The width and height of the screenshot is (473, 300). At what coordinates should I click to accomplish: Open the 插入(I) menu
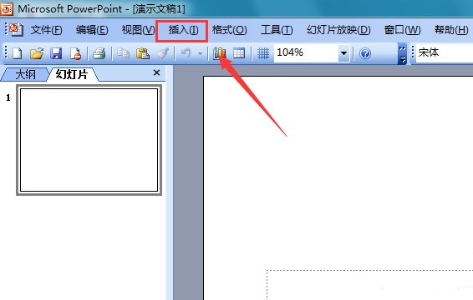click(182, 30)
